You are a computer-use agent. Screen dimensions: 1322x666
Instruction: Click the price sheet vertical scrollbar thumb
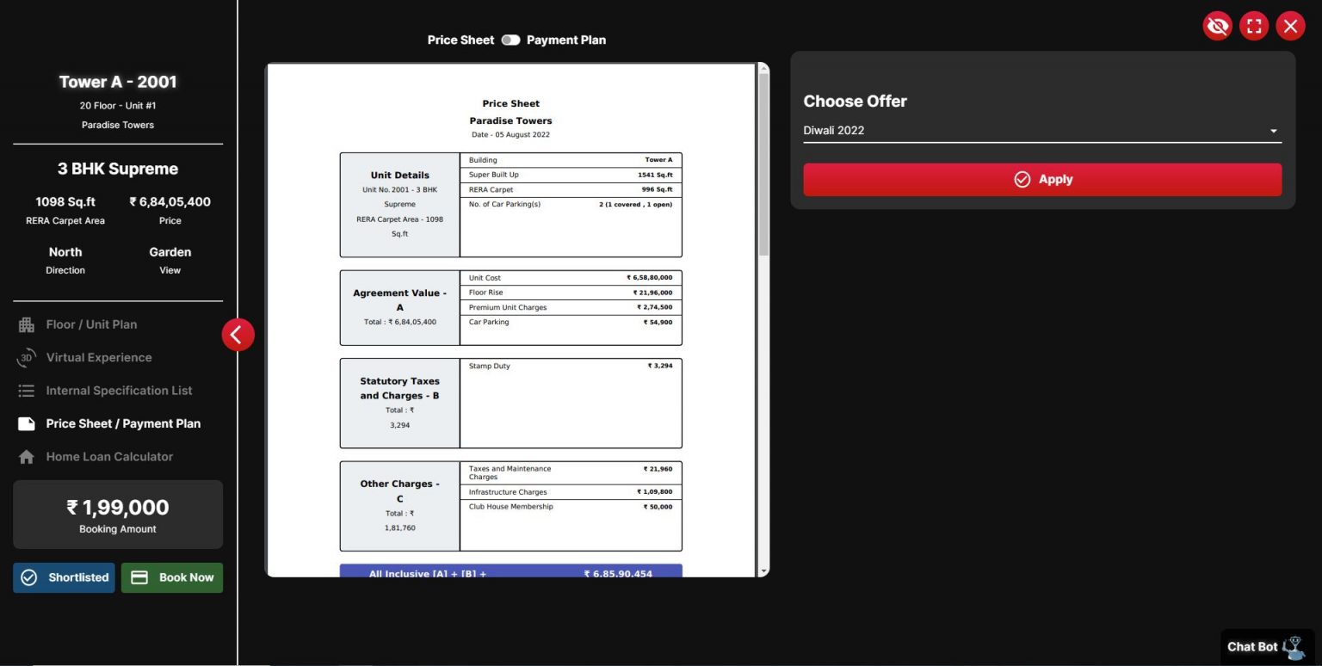click(763, 163)
